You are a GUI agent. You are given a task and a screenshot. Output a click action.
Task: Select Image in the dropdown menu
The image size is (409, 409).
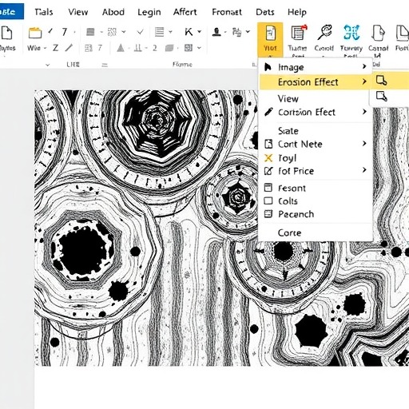coord(316,67)
